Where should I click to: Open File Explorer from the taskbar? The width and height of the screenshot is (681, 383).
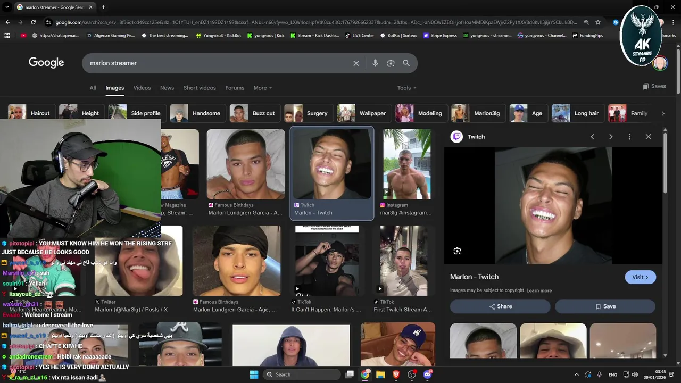pyautogui.click(x=380, y=374)
